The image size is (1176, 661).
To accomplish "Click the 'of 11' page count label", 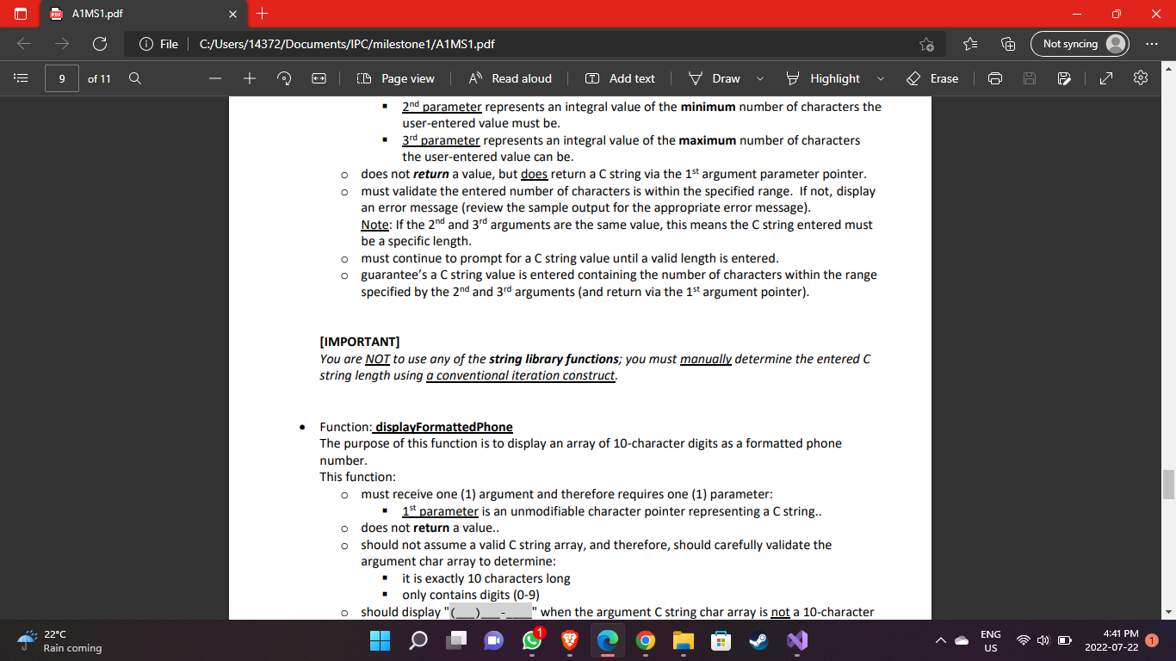I will (x=99, y=78).
